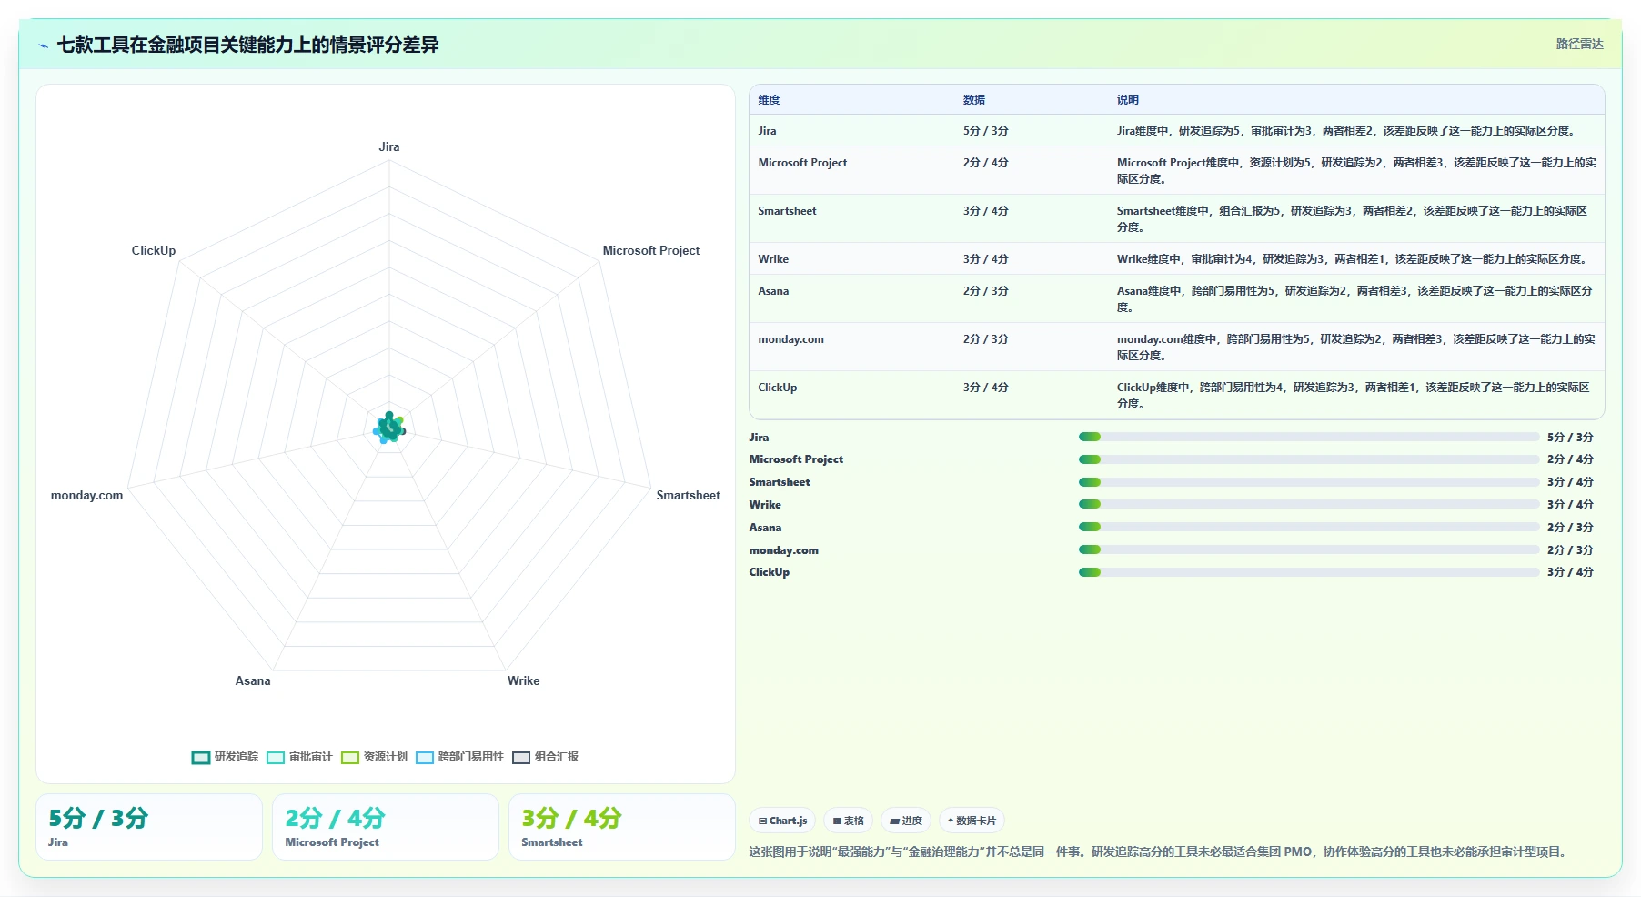This screenshot has width=1641, height=897.
Task: Click the Smartsheet label in the progress list
Action: pos(779,482)
